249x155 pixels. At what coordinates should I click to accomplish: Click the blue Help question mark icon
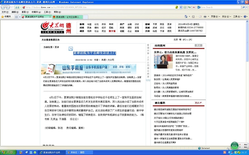click(x=245, y=17)
